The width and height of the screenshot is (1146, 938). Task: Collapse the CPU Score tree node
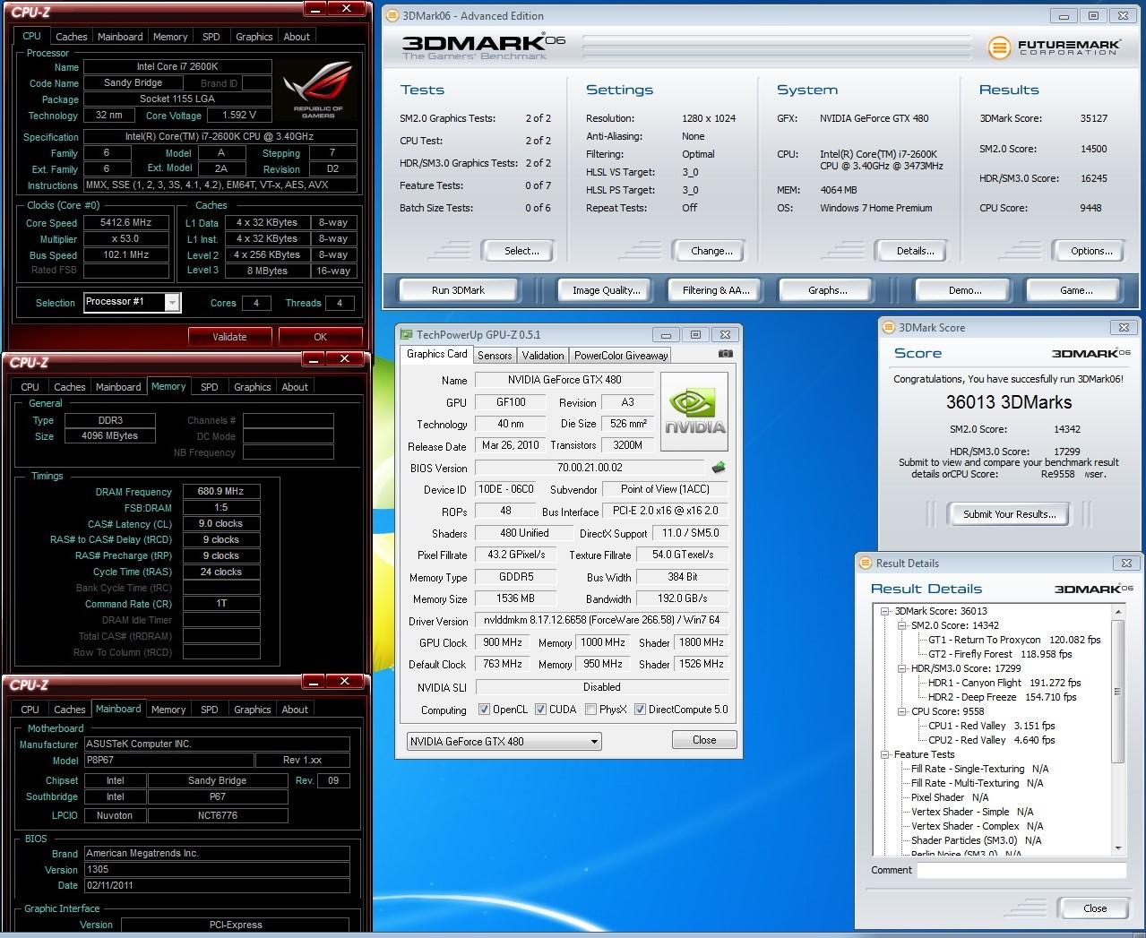(902, 711)
